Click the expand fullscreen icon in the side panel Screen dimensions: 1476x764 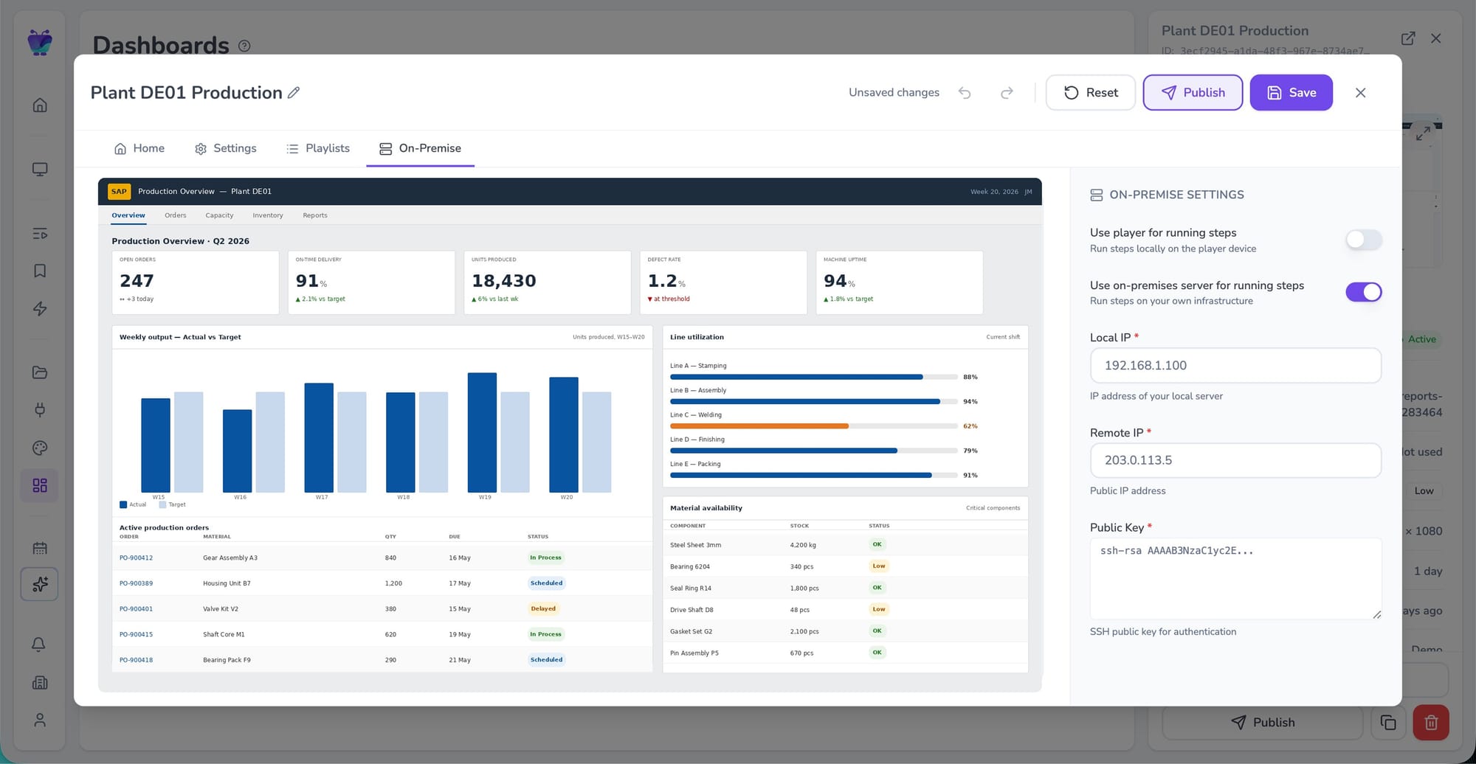coord(1423,133)
